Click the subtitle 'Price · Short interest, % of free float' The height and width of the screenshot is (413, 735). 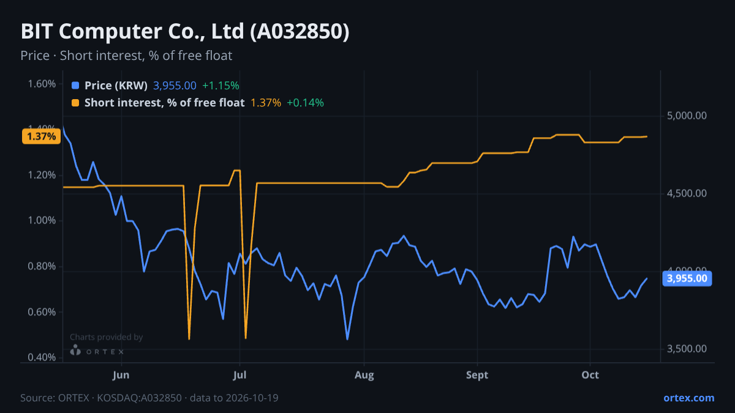[x=126, y=56]
